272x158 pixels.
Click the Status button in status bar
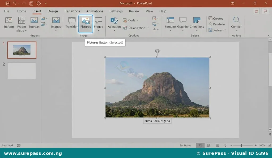185,145
